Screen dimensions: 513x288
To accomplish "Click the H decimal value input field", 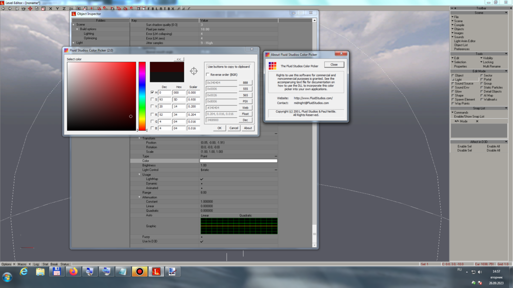I will (x=164, y=93).
